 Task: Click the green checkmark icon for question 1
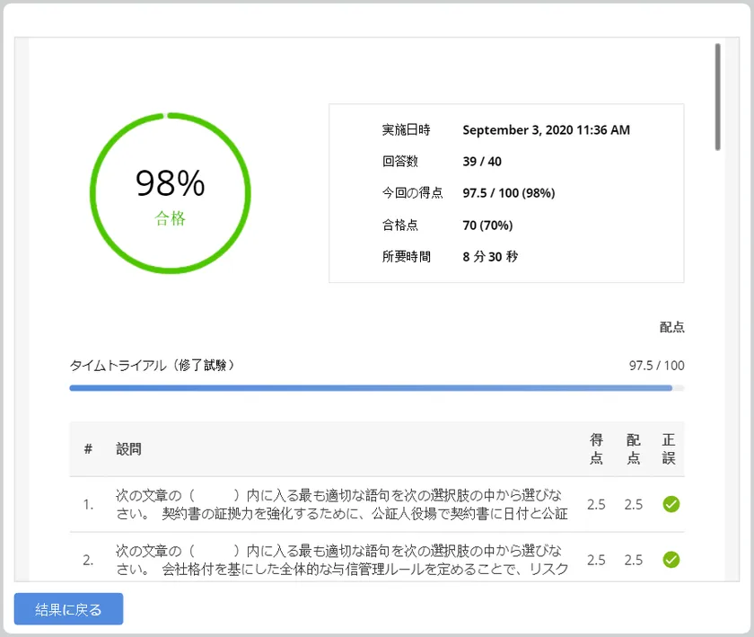tap(671, 504)
